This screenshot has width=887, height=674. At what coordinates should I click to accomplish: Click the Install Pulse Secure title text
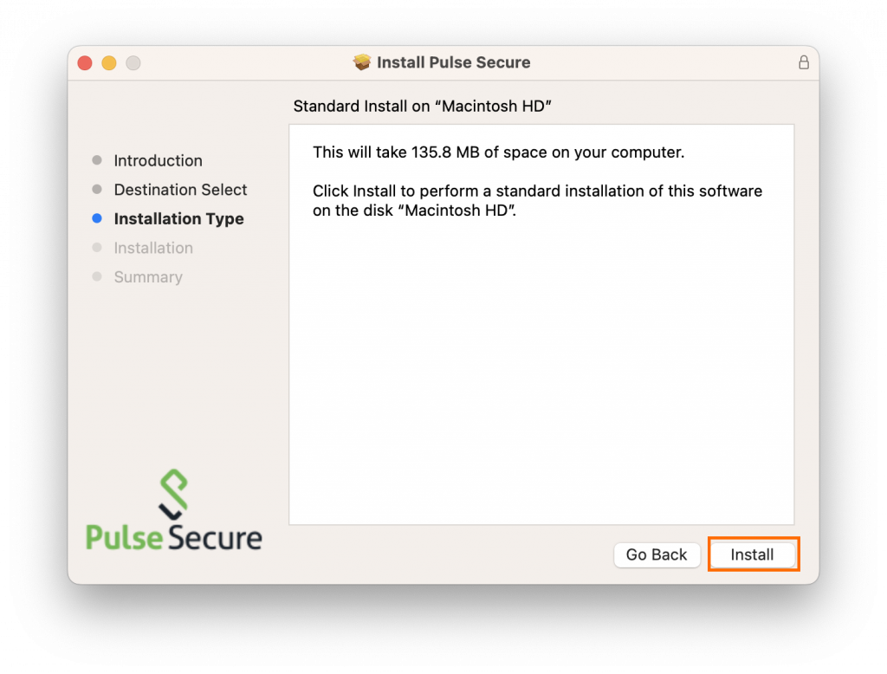(x=453, y=62)
